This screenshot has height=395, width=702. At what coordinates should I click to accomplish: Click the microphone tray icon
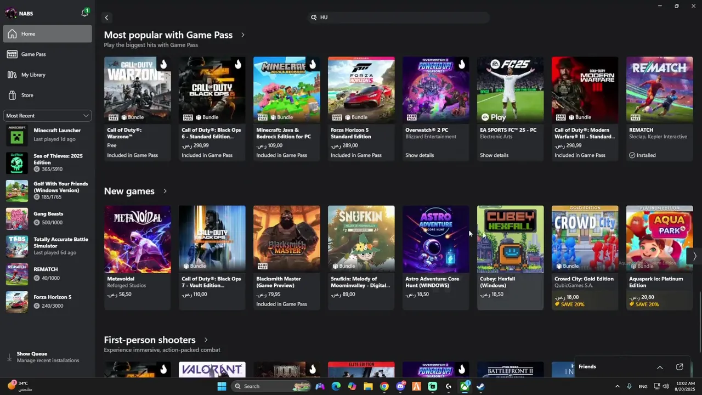[x=629, y=386]
